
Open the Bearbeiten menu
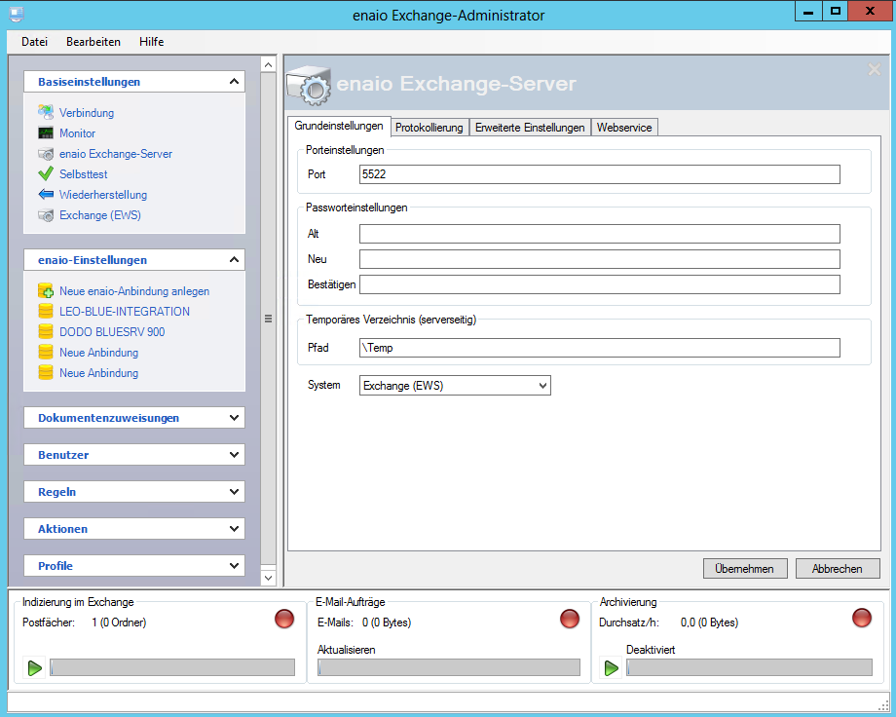pos(93,42)
